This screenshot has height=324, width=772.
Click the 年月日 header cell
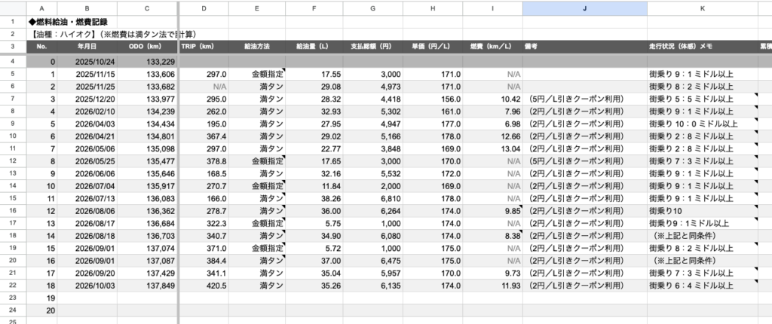click(87, 46)
